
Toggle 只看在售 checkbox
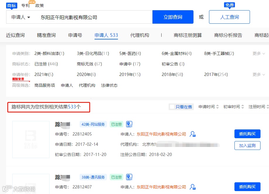tap(172, 107)
